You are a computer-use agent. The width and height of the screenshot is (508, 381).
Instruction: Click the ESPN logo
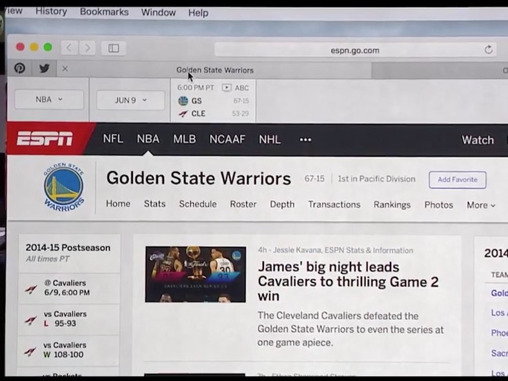tap(45, 139)
